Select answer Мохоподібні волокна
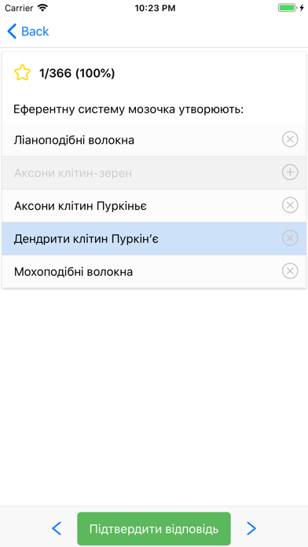308x547 pixels. click(x=154, y=271)
